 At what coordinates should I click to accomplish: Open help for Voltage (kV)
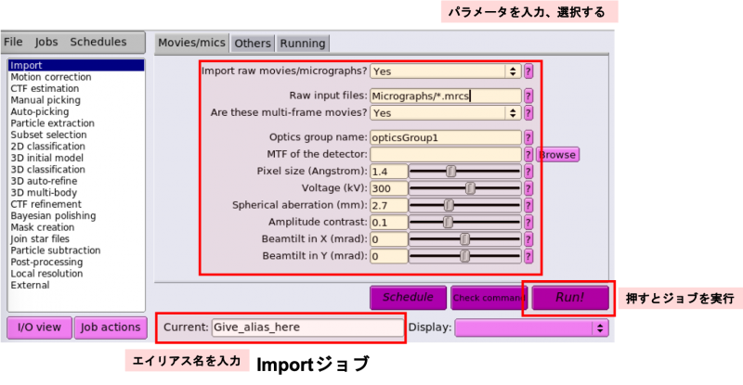(528, 188)
